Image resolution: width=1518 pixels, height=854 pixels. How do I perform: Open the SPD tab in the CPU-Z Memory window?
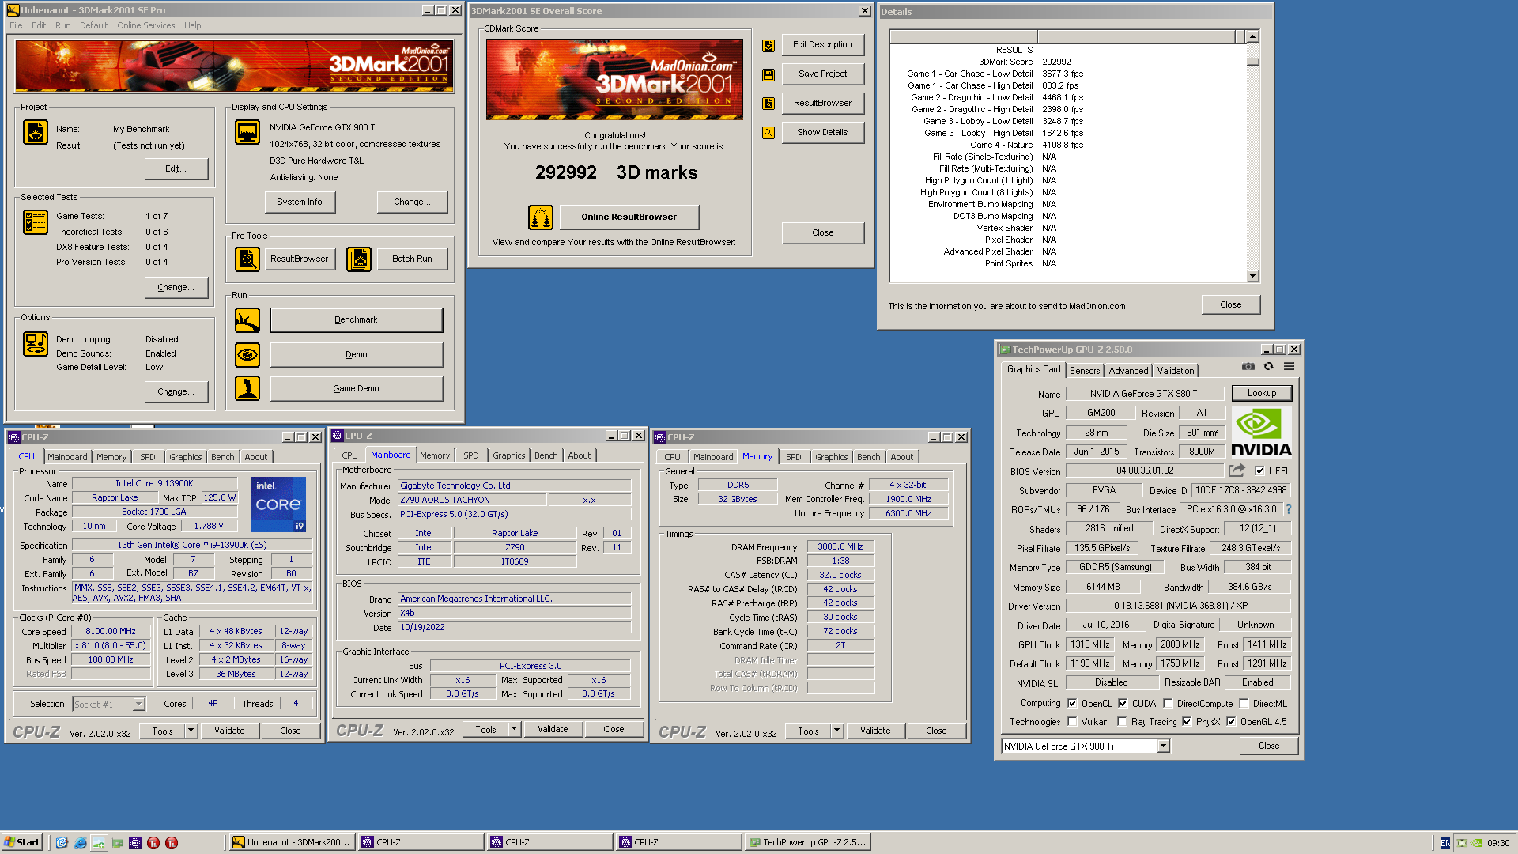pyautogui.click(x=793, y=457)
